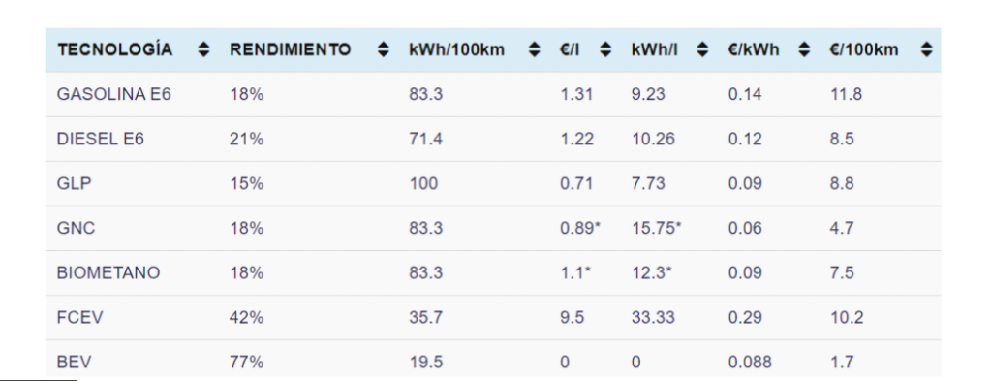Click the €/l column sort arrows
This screenshot has width=992, height=381.
(605, 50)
